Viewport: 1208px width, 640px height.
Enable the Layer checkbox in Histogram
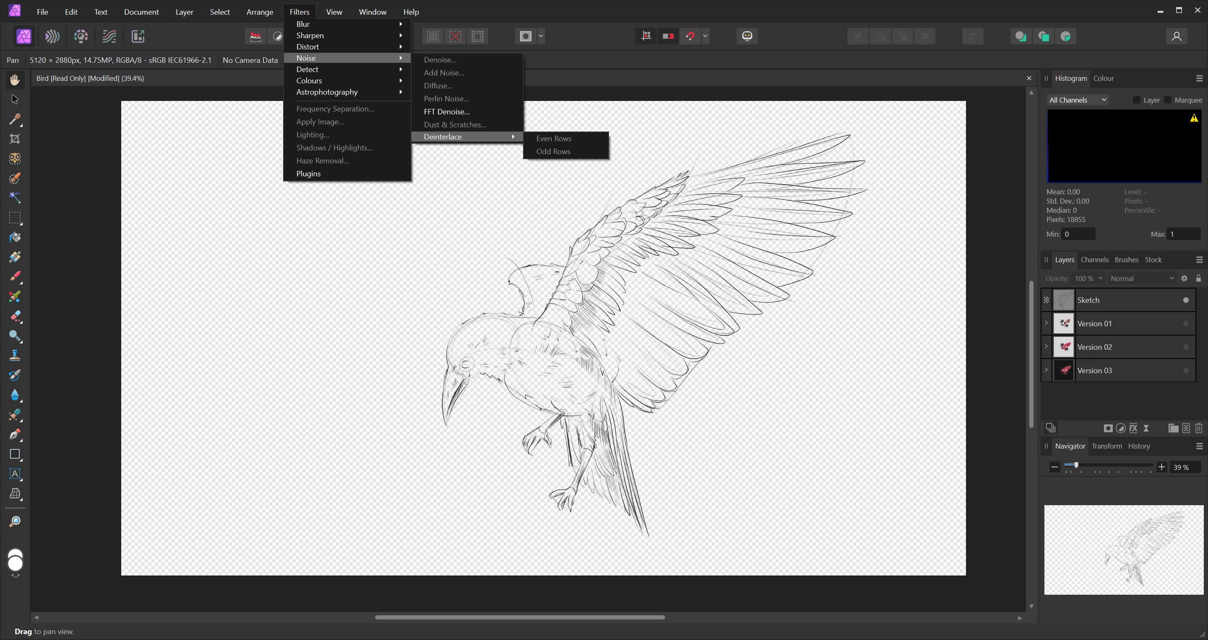[1136, 100]
